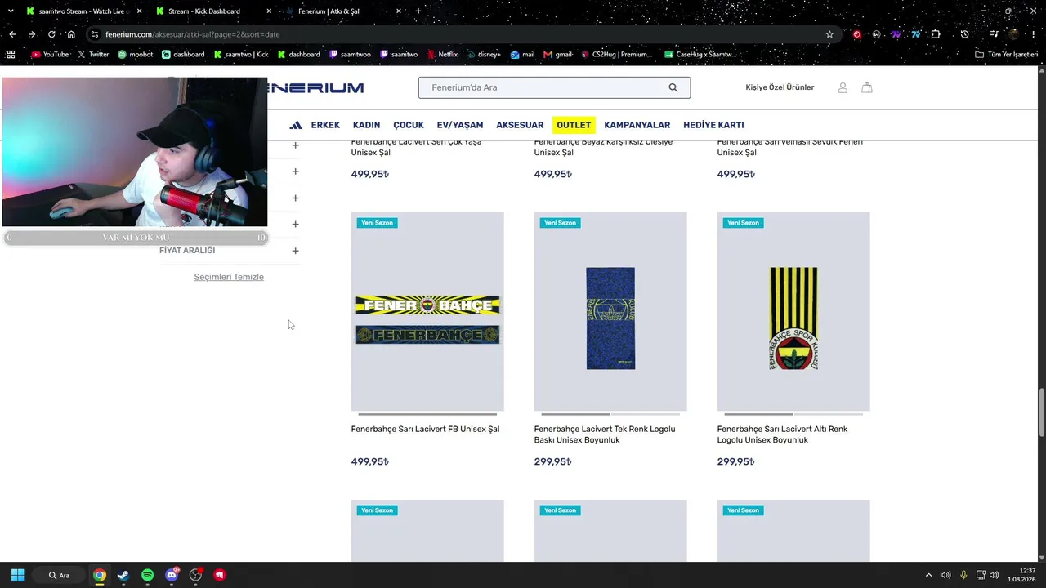1046x588 pixels.
Task: Open the Chrome extensions puzzle icon
Action: 936,34
